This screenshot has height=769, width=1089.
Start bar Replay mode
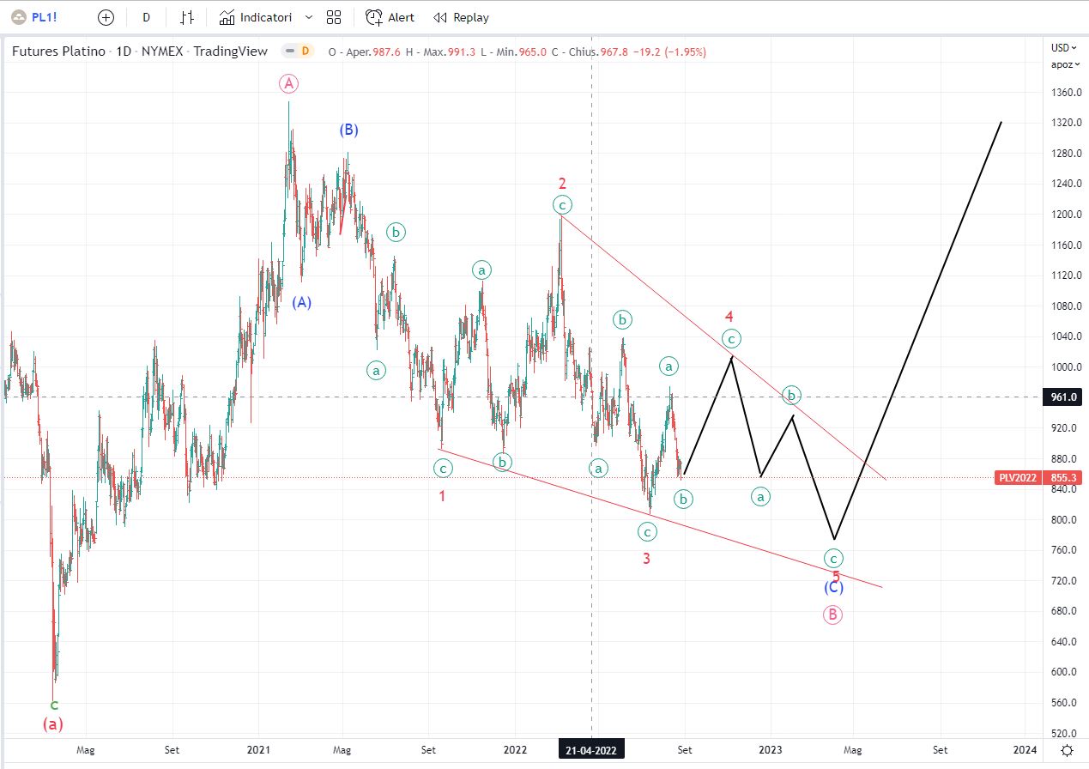(x=461, y=17)
